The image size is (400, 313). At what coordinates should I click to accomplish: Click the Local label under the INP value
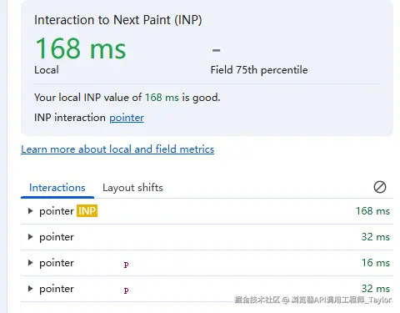click(x=47, y=70)
